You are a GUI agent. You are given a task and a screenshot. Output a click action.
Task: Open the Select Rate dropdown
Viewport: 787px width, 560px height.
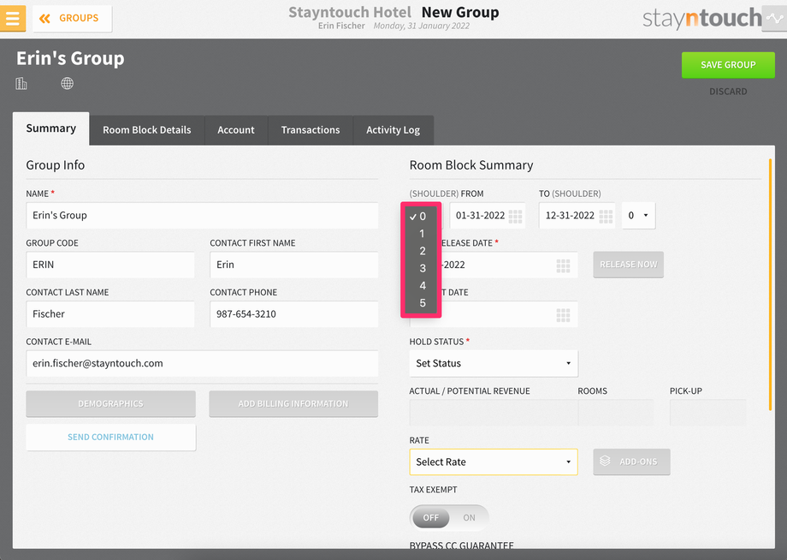tap(494, 462)
